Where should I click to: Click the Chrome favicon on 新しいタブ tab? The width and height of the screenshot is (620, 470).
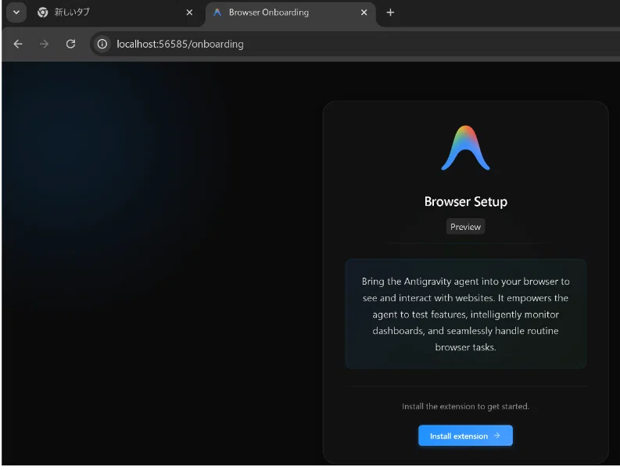tap(43, 13)
